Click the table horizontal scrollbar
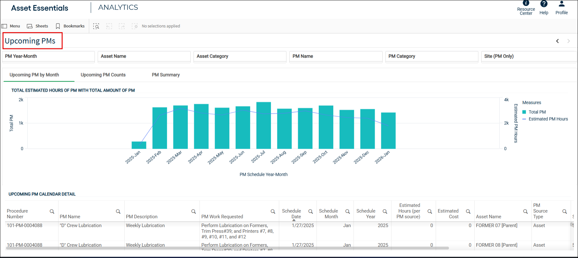Image resolution: width=578 pixels, height=258 pixels. point(227,248)
